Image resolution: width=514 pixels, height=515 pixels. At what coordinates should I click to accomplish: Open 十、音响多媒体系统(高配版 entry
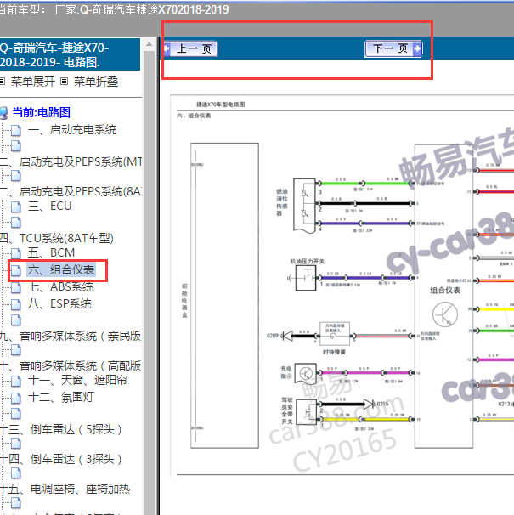pyautogui.click(x=71, y=365)
